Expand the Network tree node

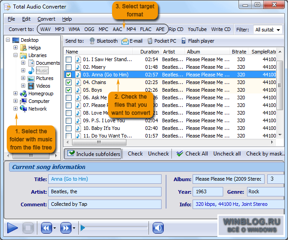(x=15, y=108)
